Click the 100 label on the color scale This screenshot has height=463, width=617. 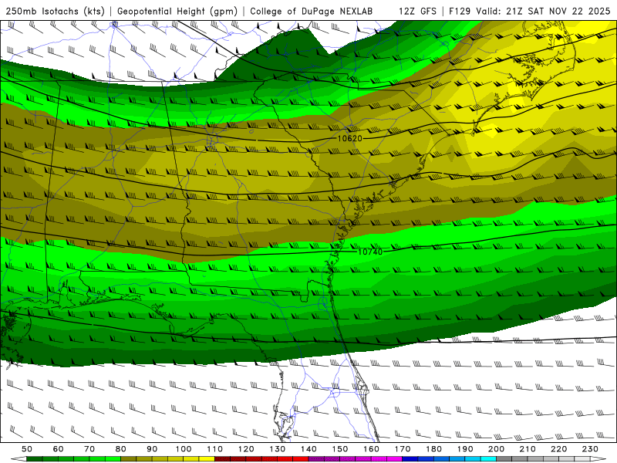click(184, 449)
